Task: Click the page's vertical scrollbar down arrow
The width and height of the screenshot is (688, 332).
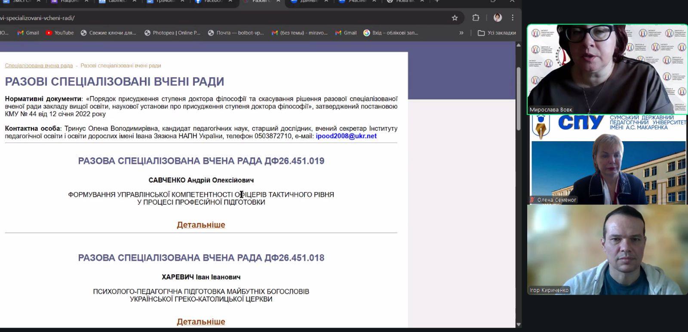Action: [519, 325]
